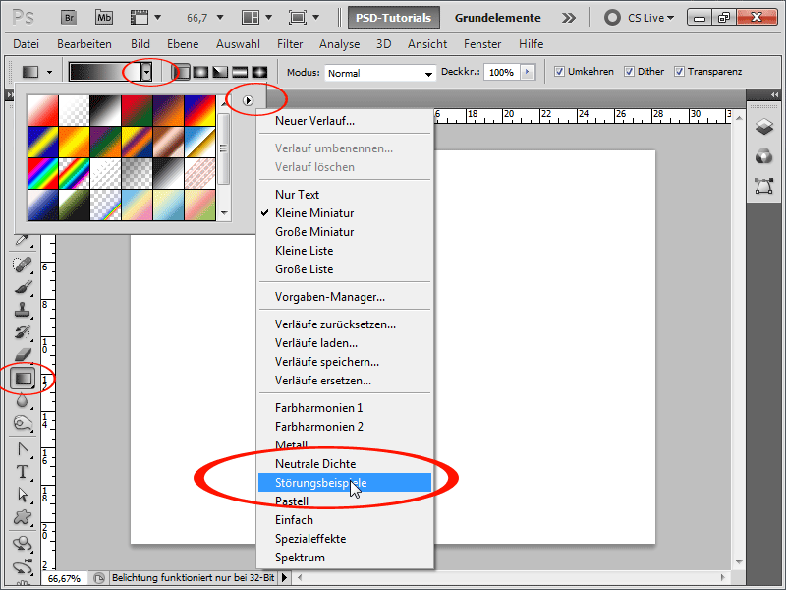Collapse the right panel dock arrows
Viewport: 786px width, 590px height.
tap(774, 94)
